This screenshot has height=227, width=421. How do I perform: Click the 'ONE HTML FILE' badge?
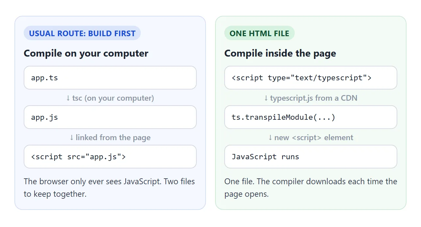(260, 33)
